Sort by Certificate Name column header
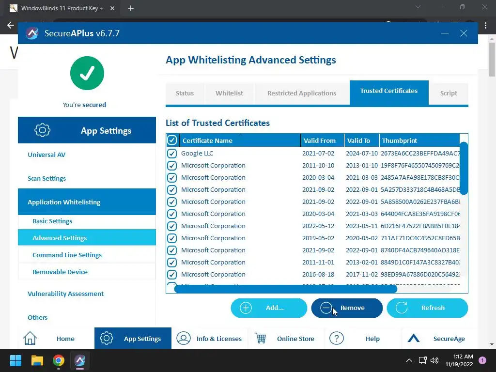496x372 pixels. [240, 140]
